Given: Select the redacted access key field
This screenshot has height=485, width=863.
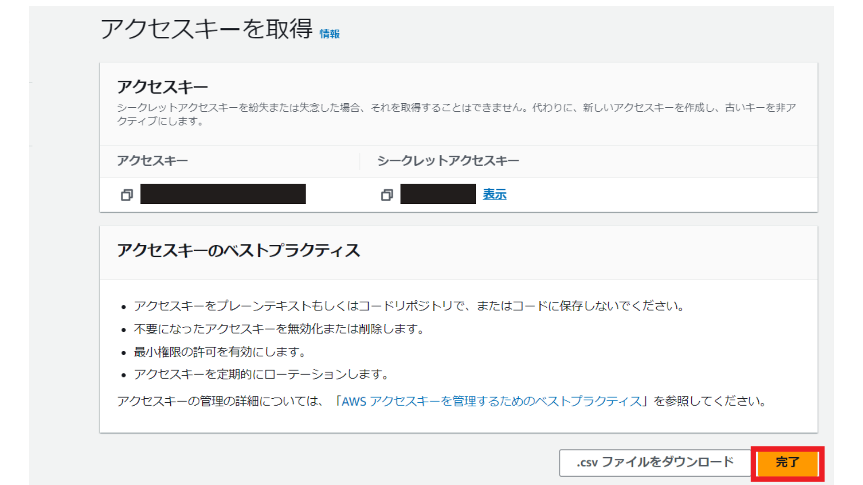Looking at the screenshot, I should pyautogui.click(x=222, y=194).
